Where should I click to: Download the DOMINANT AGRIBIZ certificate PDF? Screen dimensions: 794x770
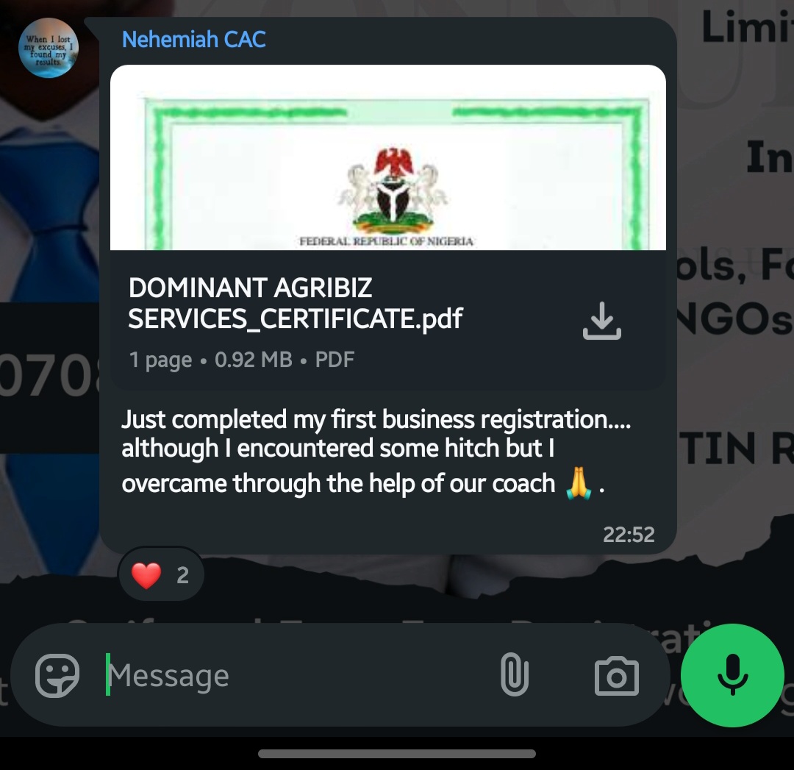[x=601, y=321]
